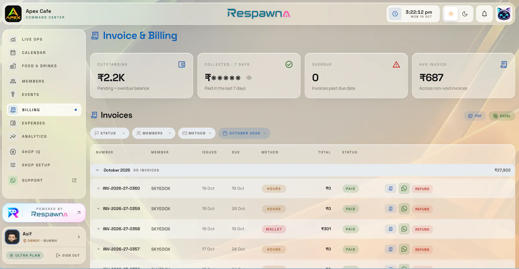Open Food & Drinks in the sidebar
Viewport: 519px width, 269px height.
(x=44, y=66)
